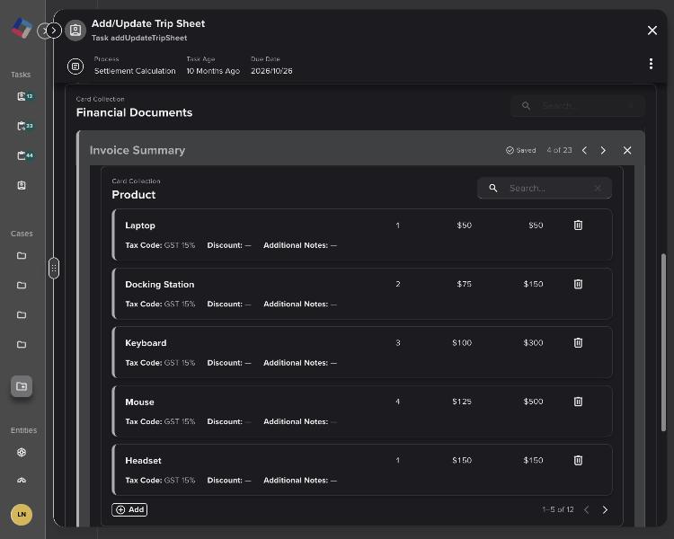Clear the Product search field

[598, 189]
